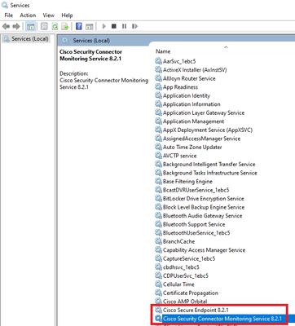Image resolution: width=295 pixels, height=326 pixels.
Task: Click the gear icon beside Auto Time Zone Updater
Action: click(158, 147)
